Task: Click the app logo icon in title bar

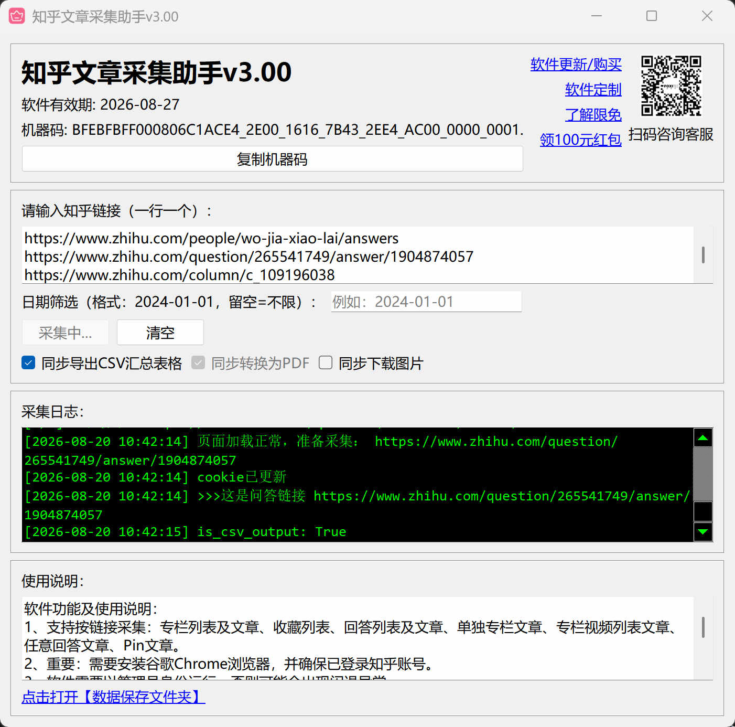Action: pyautogui.click(x=17, y=16)
